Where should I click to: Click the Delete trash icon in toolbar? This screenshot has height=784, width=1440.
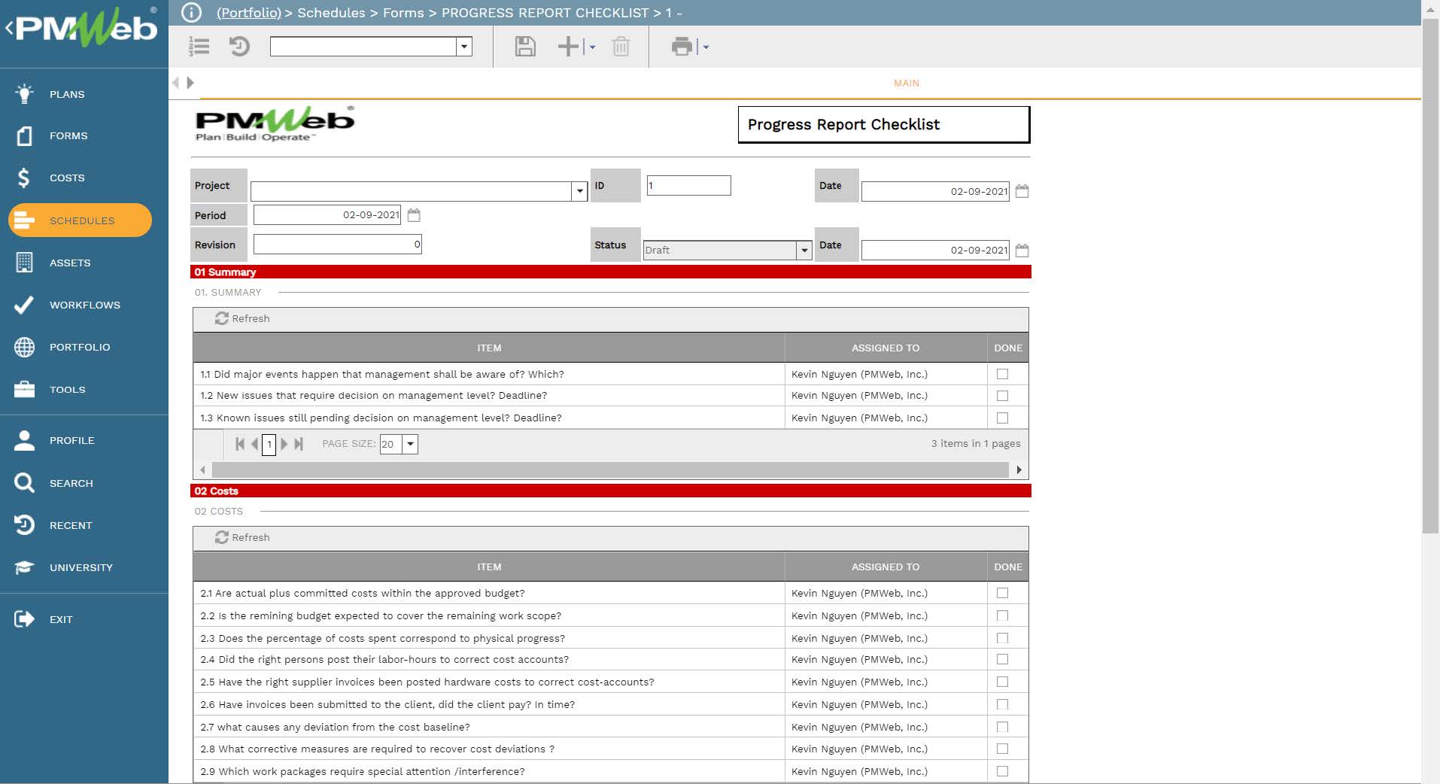(621, 47)
